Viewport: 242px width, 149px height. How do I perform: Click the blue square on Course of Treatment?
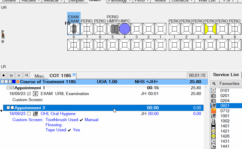(x=14, y=82)
